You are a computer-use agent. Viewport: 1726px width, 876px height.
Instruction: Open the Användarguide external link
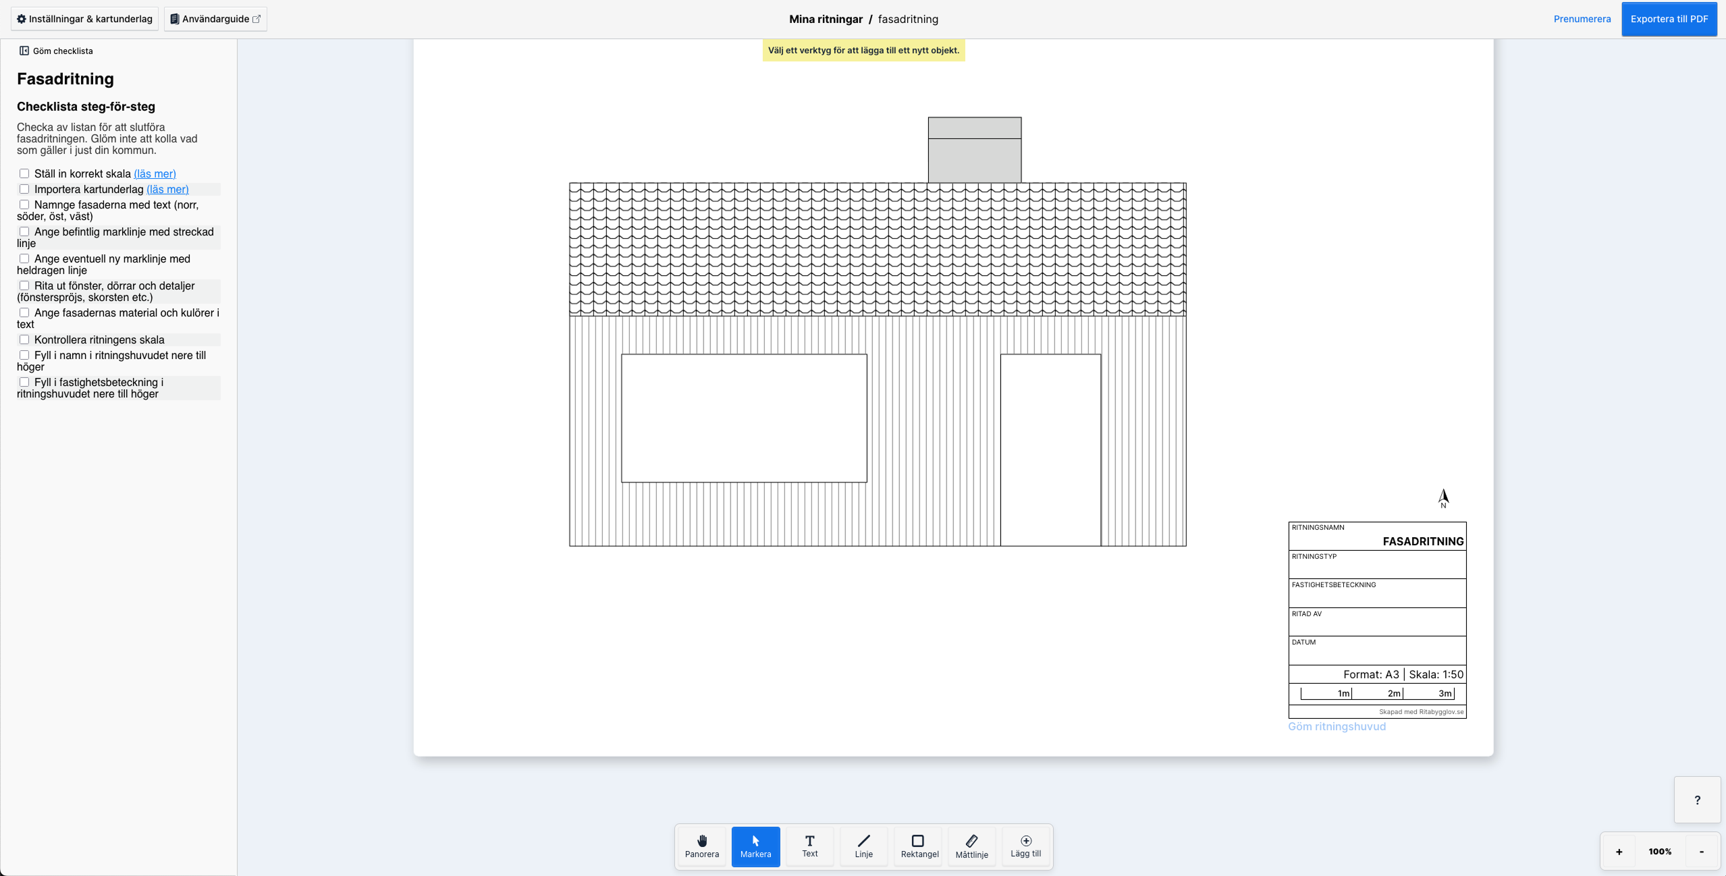pyautogui.click(x=215, y=19)
